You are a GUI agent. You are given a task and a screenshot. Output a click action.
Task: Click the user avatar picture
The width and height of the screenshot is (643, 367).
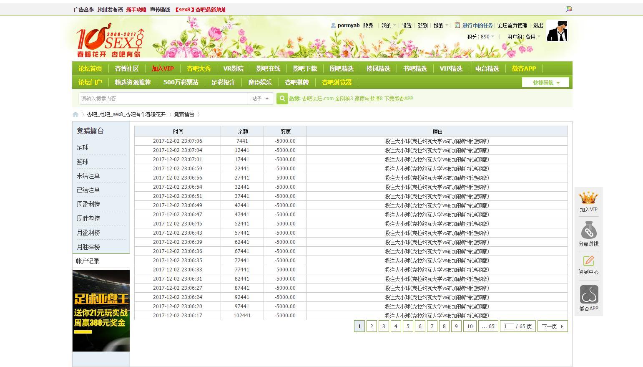point(557,31)
